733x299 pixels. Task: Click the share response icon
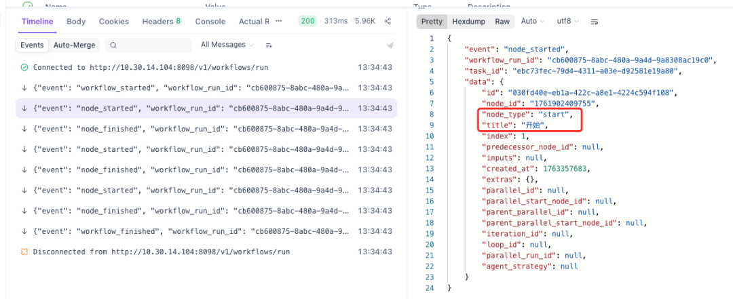[x=388, y=22]
